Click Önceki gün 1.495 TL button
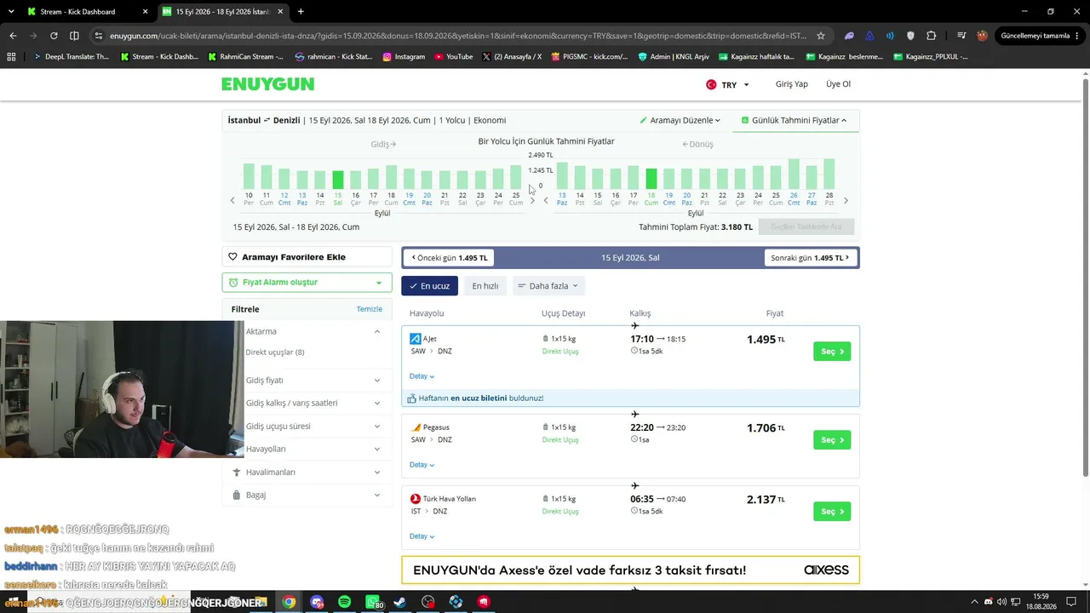 [449, 258]
